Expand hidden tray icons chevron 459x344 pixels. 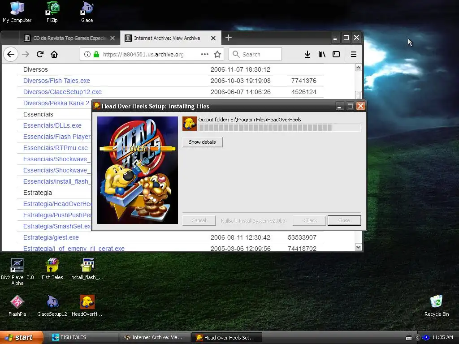pyautogui.click(x=417, y=338)
